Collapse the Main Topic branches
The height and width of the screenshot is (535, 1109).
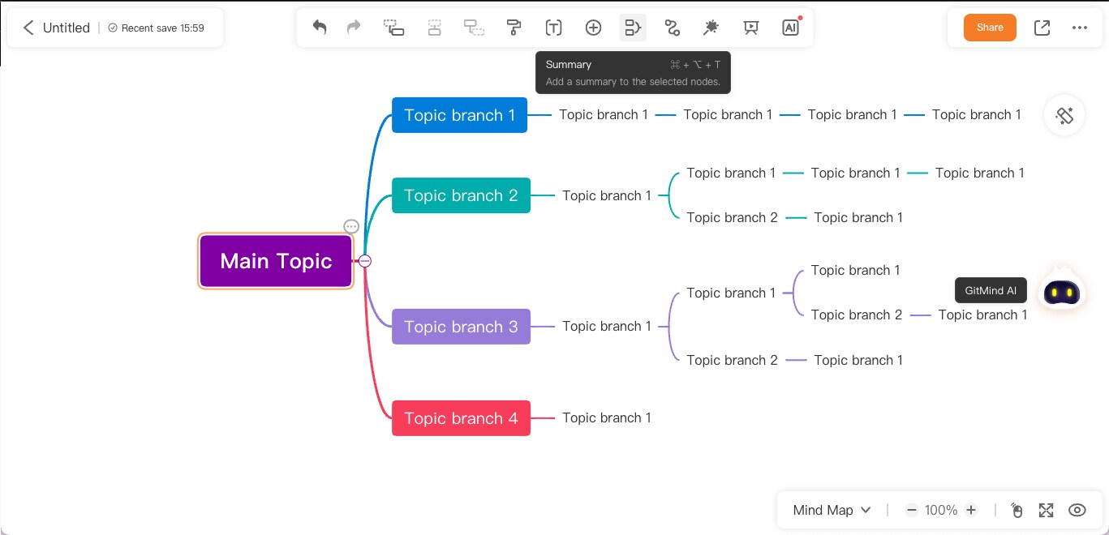pos(365,261)
